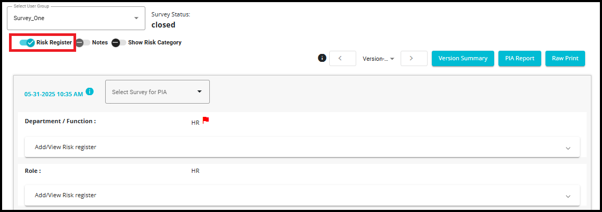Click the Raw Print button
This screenshot has width=602, height=212.
(x=565, y=59)
